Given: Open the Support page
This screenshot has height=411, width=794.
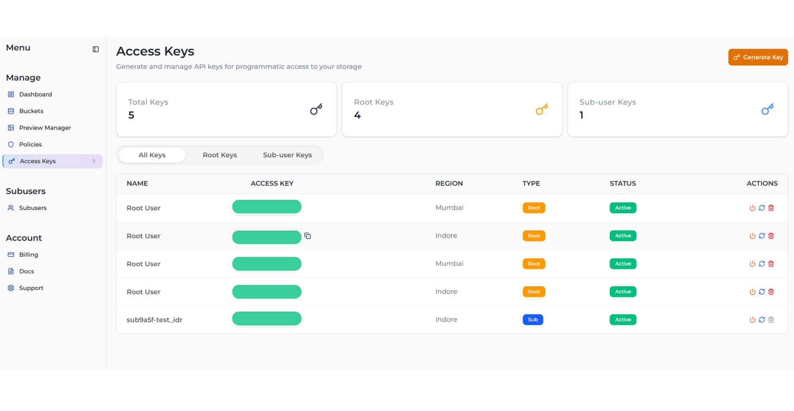Looking at the screenshot, I should pos(31,288).
